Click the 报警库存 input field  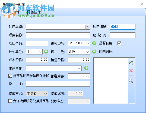click(79, 76)
